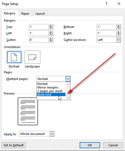Click into the Gutter field
This screenshot has height=151, width=125.
39,40
